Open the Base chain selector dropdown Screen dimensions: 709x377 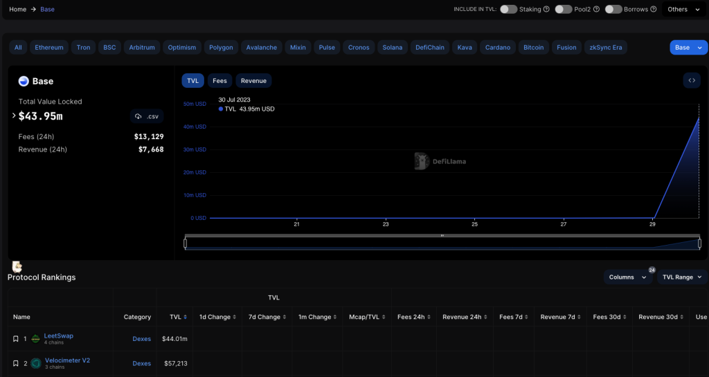click(x=689, y=48)
